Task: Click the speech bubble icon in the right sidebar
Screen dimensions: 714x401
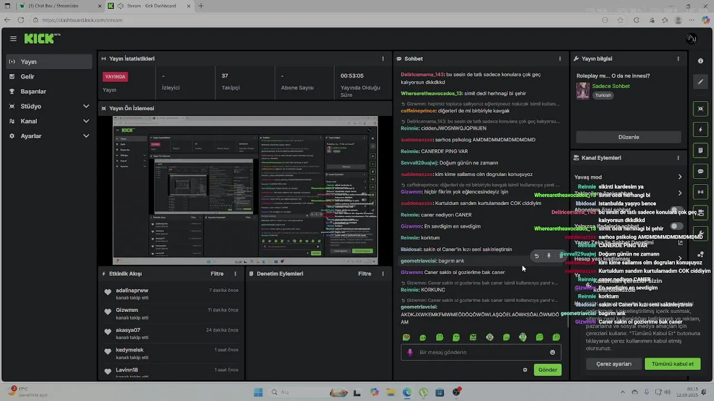Action: point(701,171)
